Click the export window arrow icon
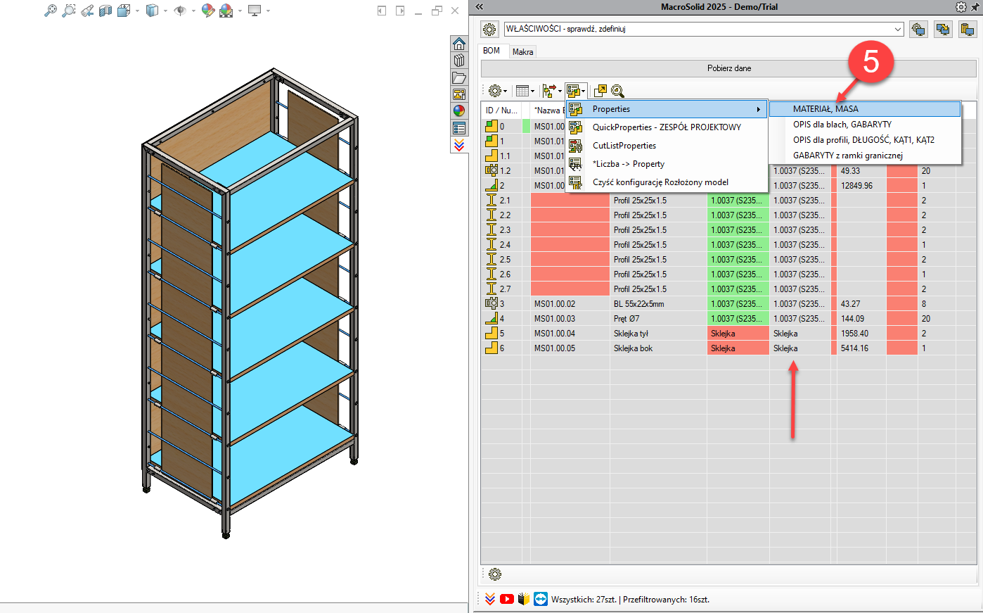This screenshot has height=613, width=983. 600,91
